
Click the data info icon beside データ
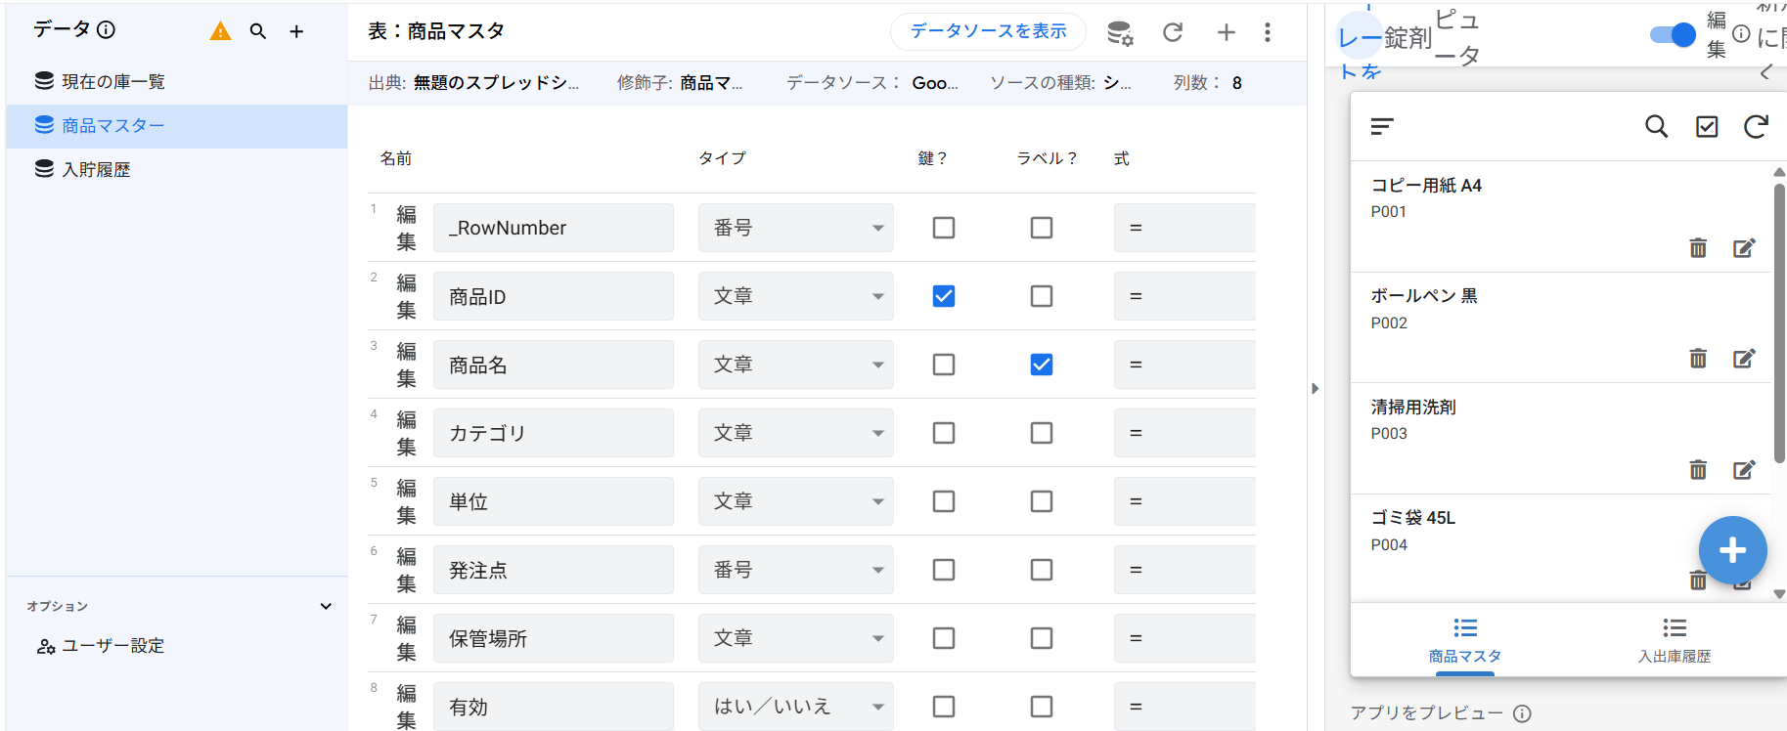[106, 30]
